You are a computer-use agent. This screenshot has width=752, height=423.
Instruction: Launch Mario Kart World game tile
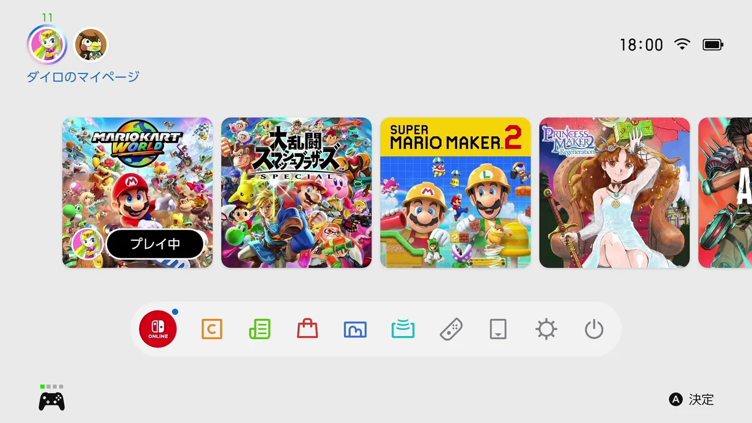click(x=137, y=193)
